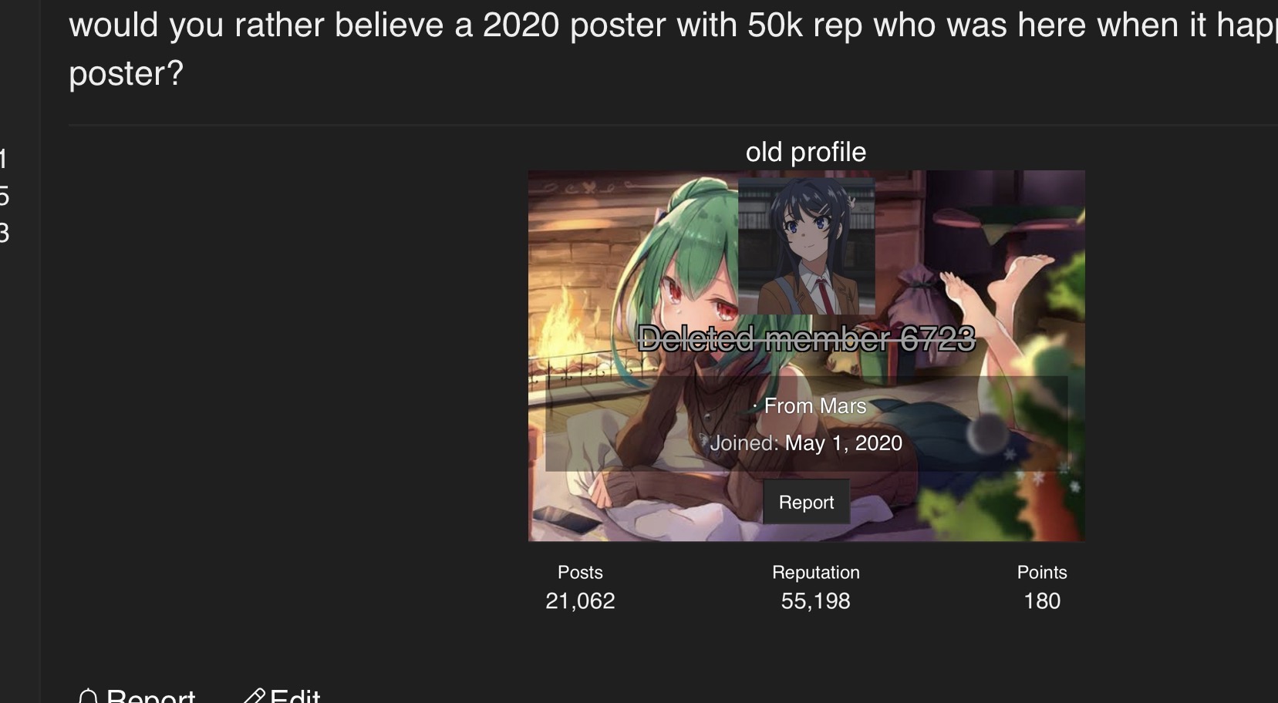The height and width of the screenshot is (703, 1278).
Task: Click the Deleted member 6723 username
Action: 806,338
